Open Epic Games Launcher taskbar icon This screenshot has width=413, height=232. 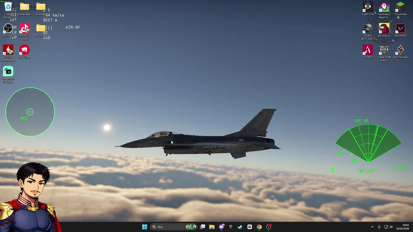coord(231,227)
